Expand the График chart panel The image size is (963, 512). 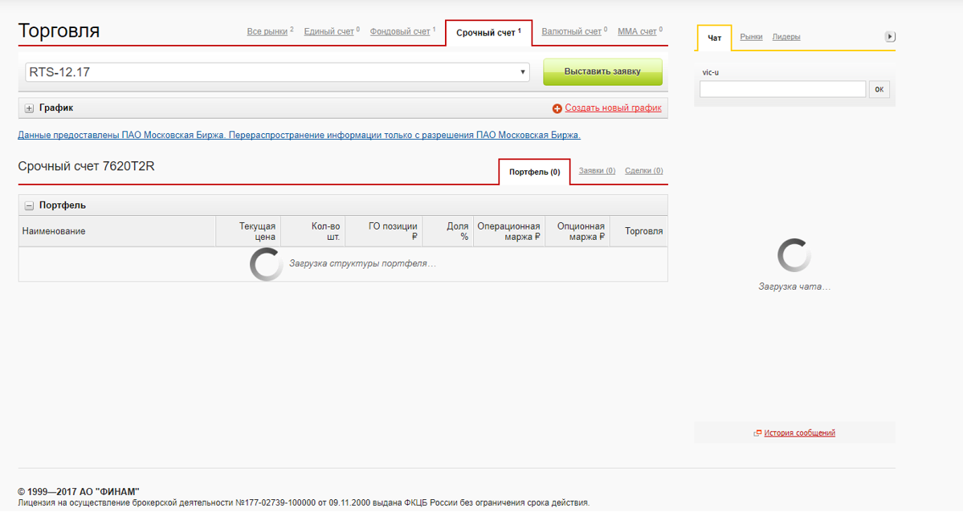(30, 107)
